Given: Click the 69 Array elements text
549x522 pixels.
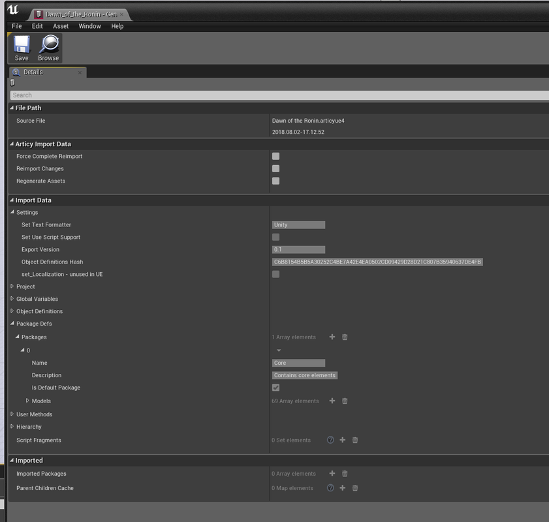Looking at the screenshot, I should (295, 401).
